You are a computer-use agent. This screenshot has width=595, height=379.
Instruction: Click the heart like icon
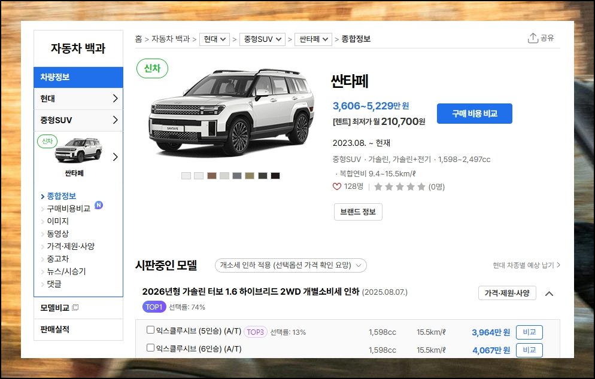pos(336,187)
